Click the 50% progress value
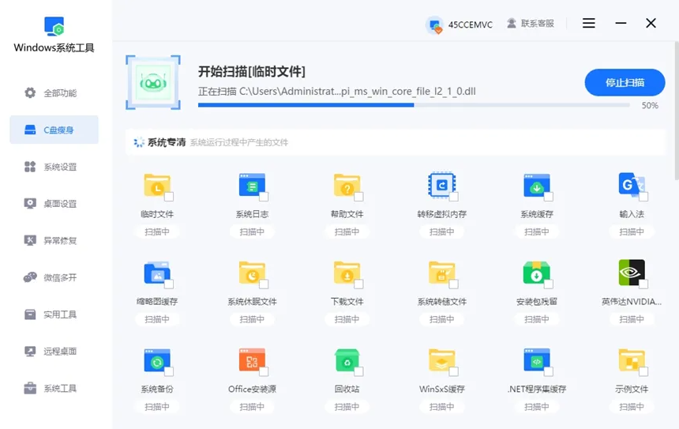This screenshot has width=679, height=429. pos(650,105)
